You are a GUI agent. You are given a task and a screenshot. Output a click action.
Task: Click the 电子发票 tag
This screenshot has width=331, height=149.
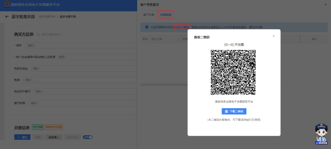[x=38, y=127]
